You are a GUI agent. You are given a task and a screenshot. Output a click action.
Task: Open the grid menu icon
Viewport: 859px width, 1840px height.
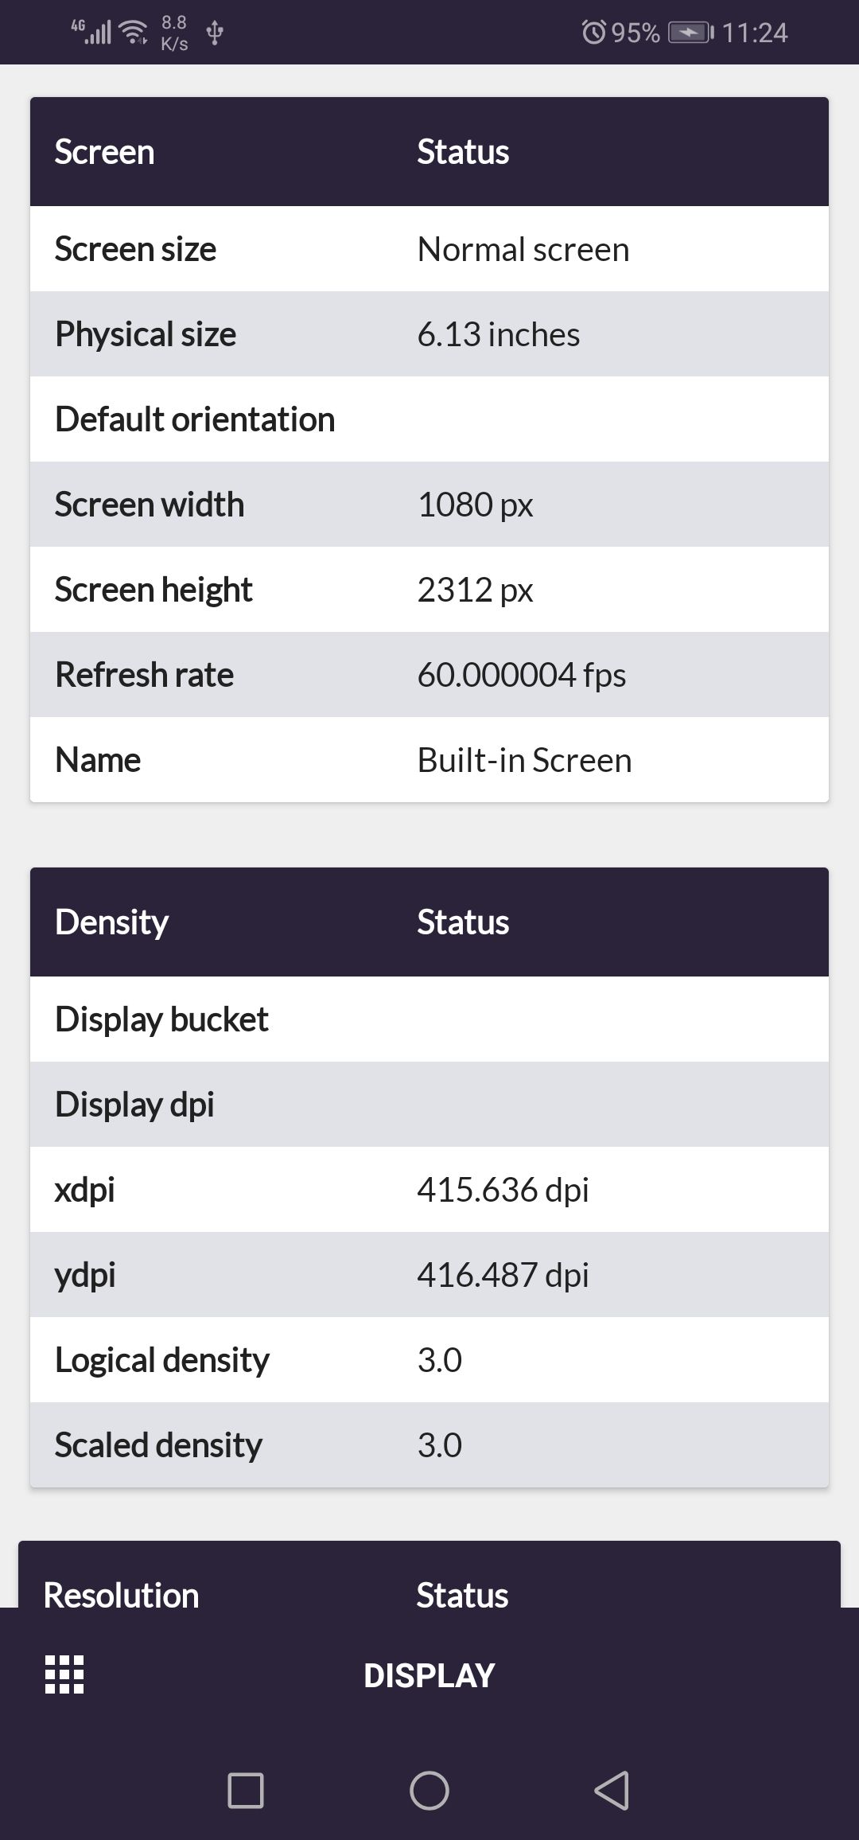pos(64,1674)
